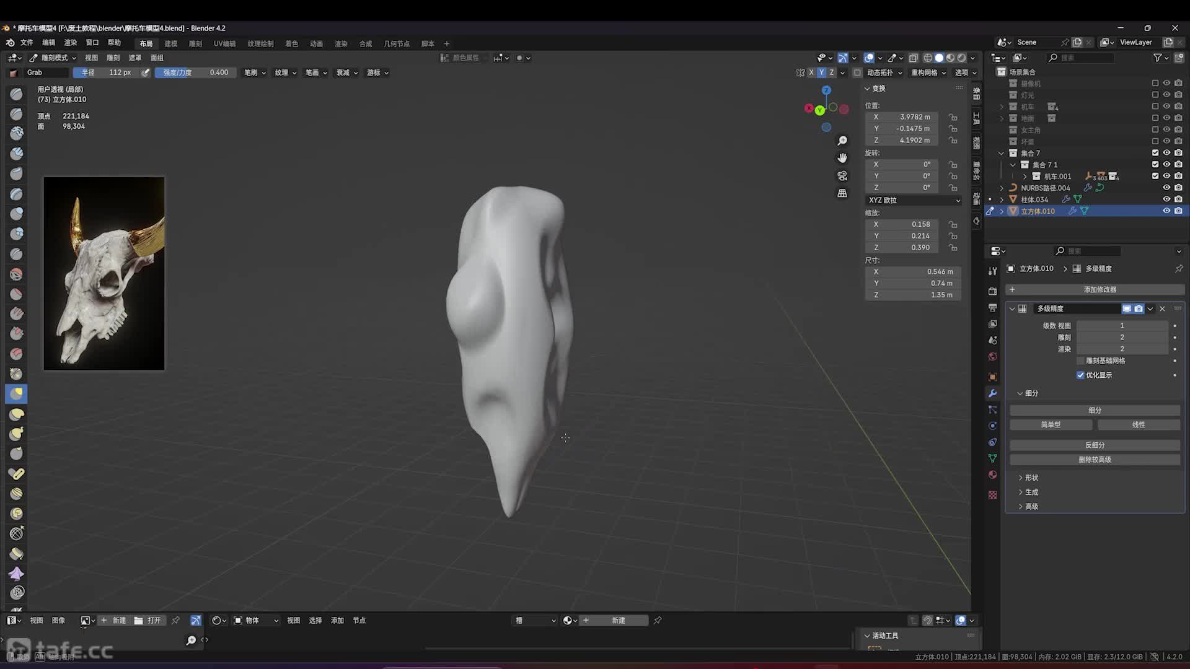Open the Render properties tab icon
Screen dimensions: 1190x669
pyautogui.click(x=992, y=291)
